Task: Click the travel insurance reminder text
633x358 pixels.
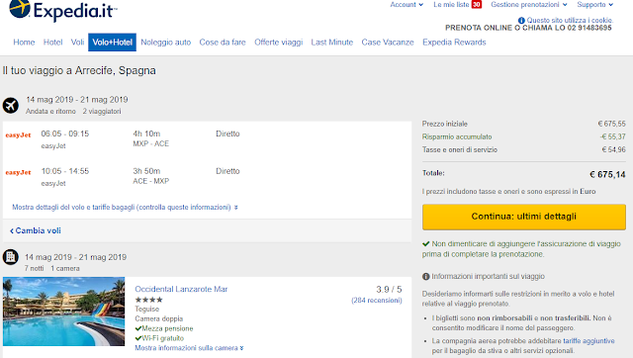Action: (521, 249)
